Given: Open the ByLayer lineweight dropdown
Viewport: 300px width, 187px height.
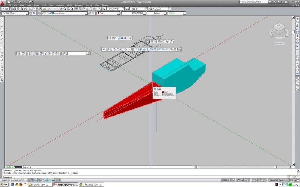Looking at the screenshot, I should pos(165,13).
